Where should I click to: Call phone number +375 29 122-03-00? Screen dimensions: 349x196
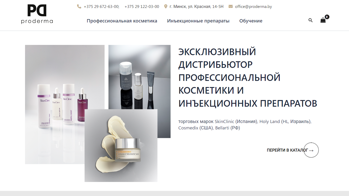point(142,7)
